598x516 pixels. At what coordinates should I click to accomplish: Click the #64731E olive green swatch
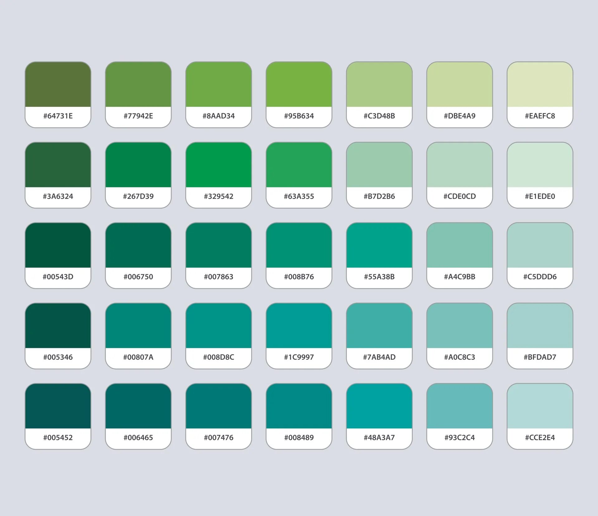tap(58, 84)
